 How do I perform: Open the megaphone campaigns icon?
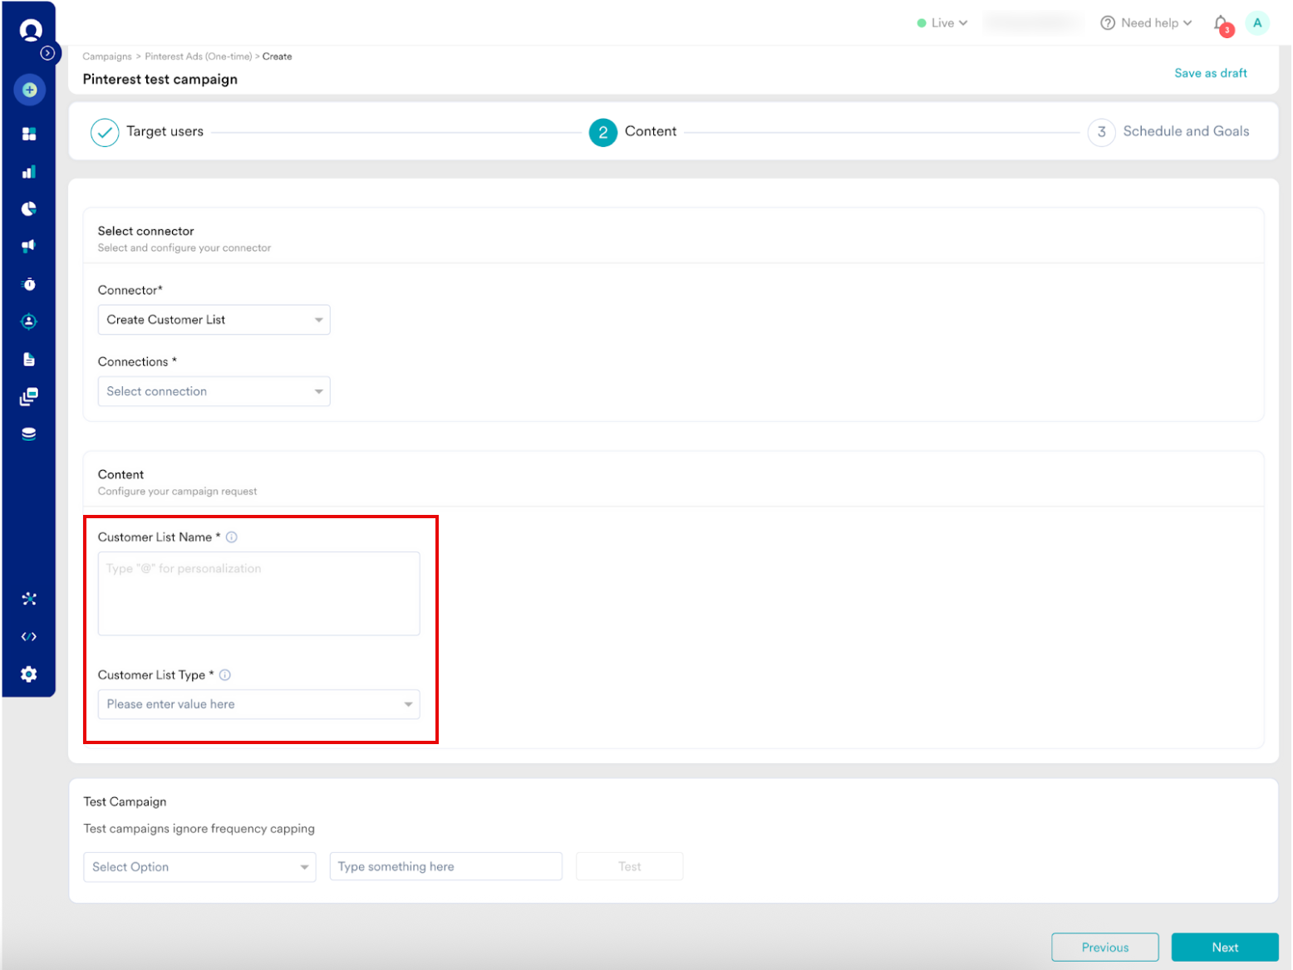29,246
